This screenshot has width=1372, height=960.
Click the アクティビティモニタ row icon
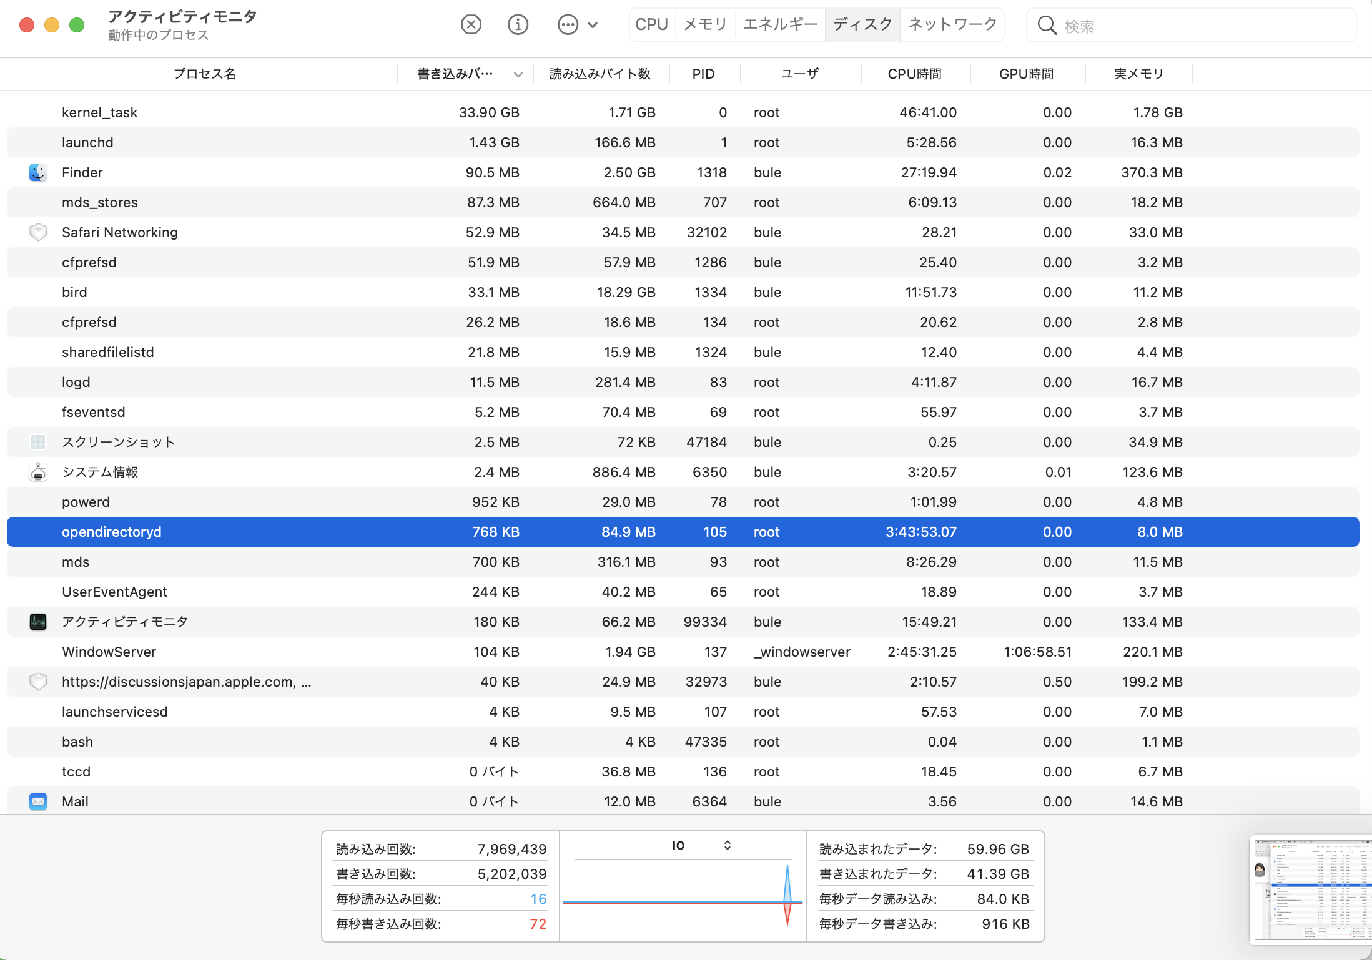[38, 622]
